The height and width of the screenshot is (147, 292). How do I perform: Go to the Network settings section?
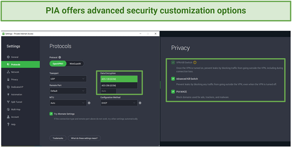pos(21,72)
